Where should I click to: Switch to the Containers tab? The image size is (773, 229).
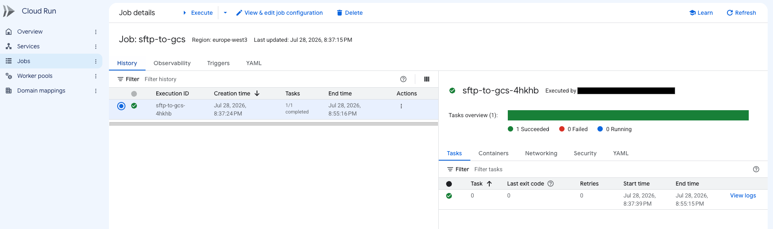click(493, 153)
